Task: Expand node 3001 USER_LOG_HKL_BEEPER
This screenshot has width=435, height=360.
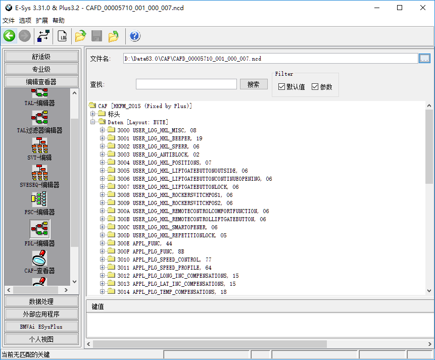Action: point(103,138)
